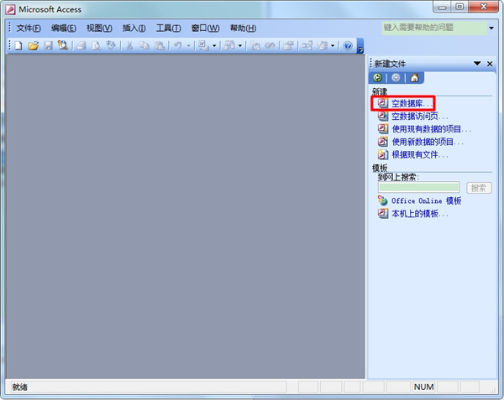The image size is (504, 400).
Task: Click the Undo arrow icon
Action: (178, 46)
